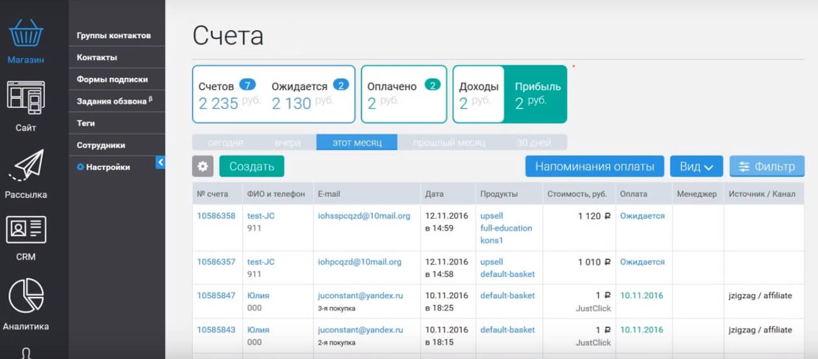Open test-JC contact in invoice 10586358 row
The width and height of the screenshot is (818, 359).
coord(261,216)
